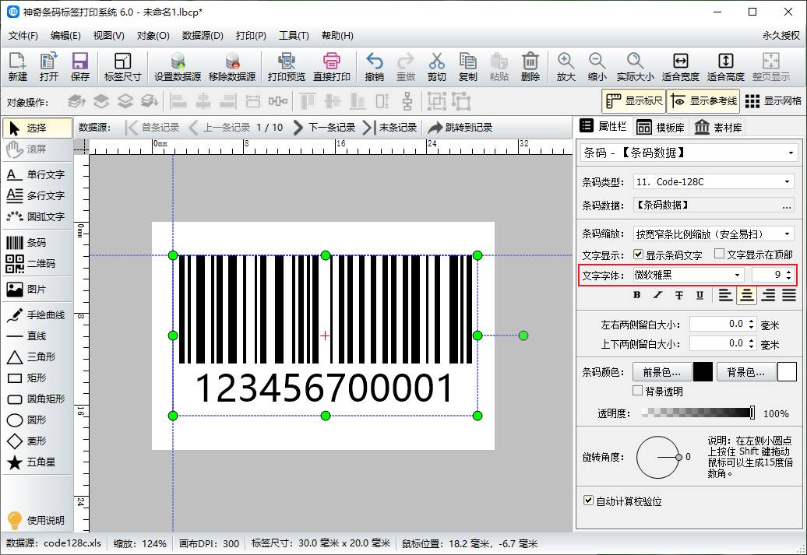Go to 下一条记录 next record
The width and height of the screenshot is (807, 555).
coord(324,128)
